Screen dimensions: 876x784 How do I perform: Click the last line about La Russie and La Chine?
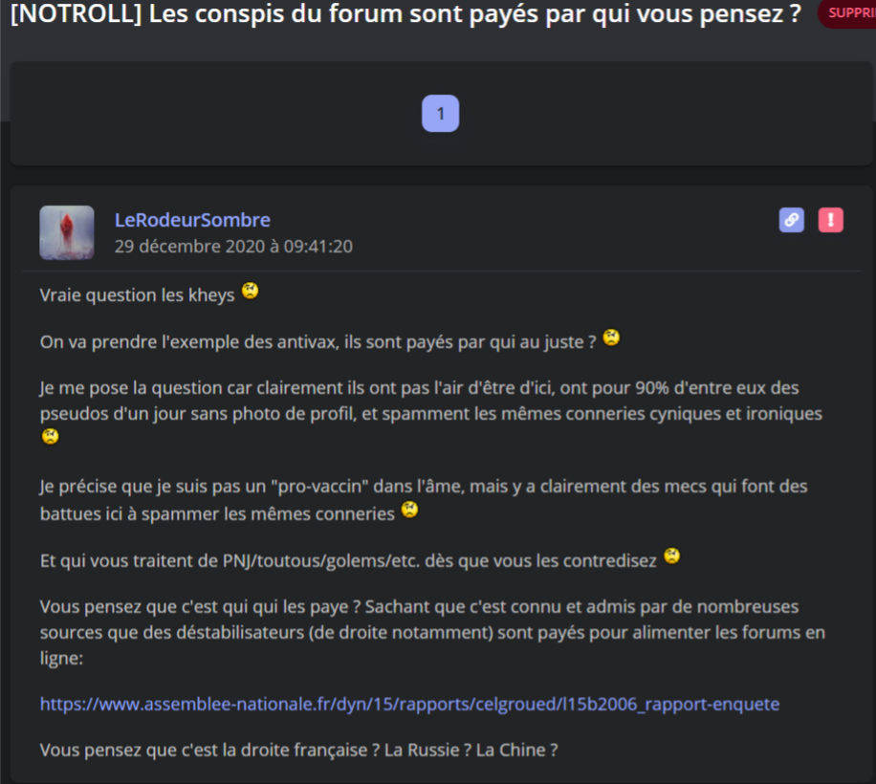(x=299, y=750)
